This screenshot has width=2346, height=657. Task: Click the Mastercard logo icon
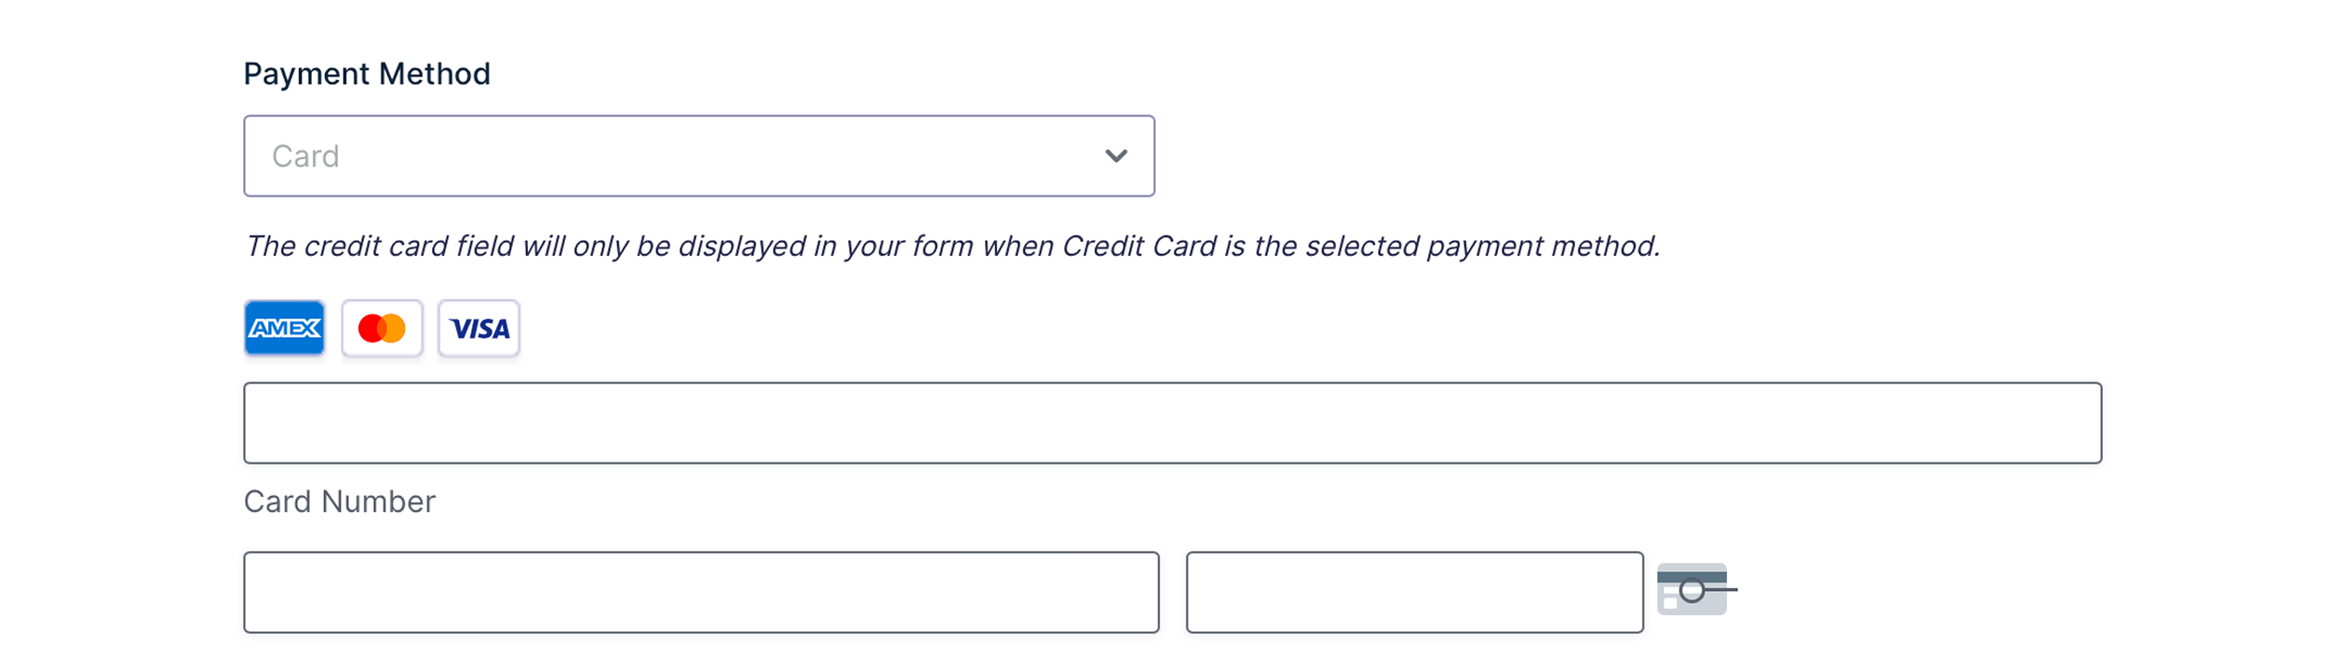tap(382, 328)
